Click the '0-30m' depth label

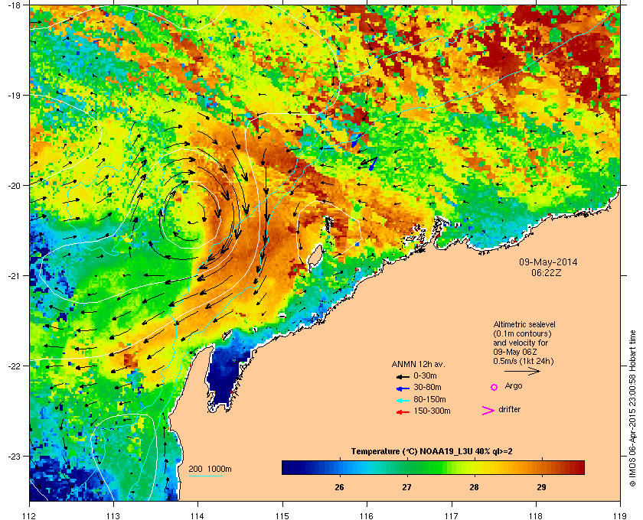click(x=426, y=375)
